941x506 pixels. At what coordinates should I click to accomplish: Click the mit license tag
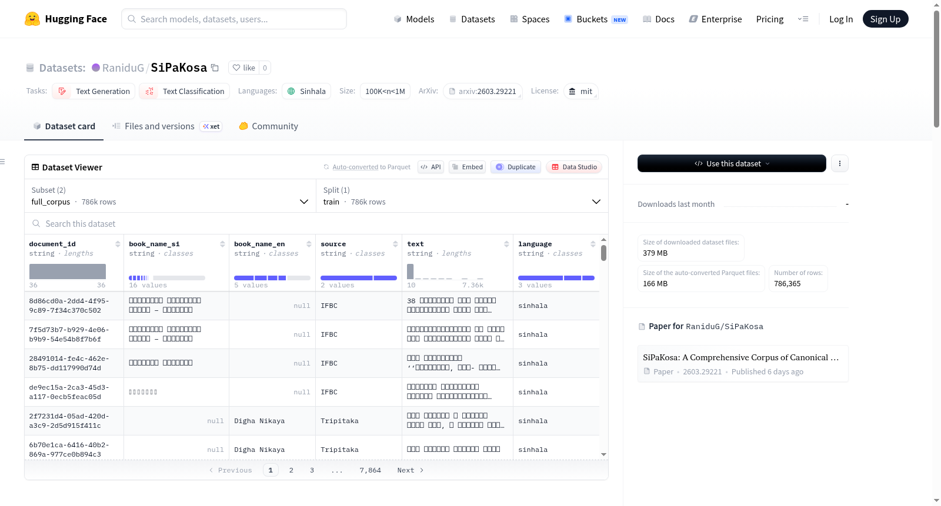(x=581, y=91)
